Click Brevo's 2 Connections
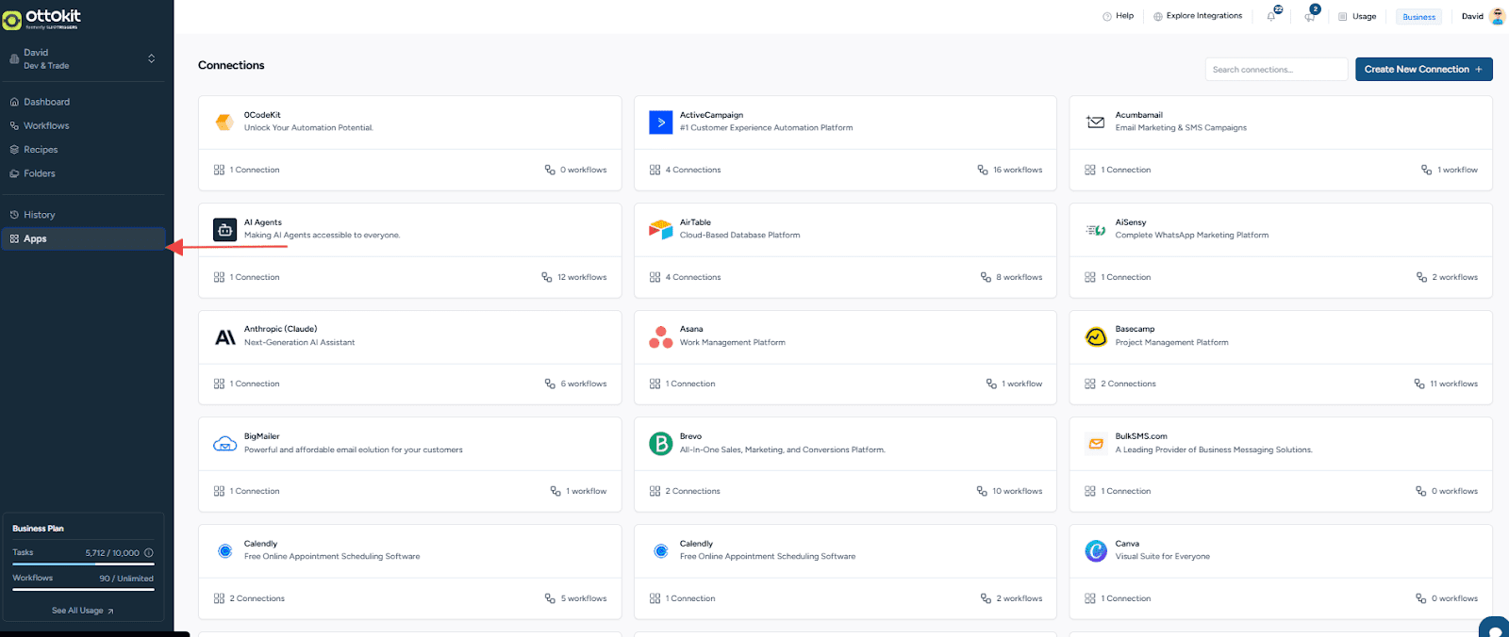This screenshot has height=637, width=1509. (686, 492)
